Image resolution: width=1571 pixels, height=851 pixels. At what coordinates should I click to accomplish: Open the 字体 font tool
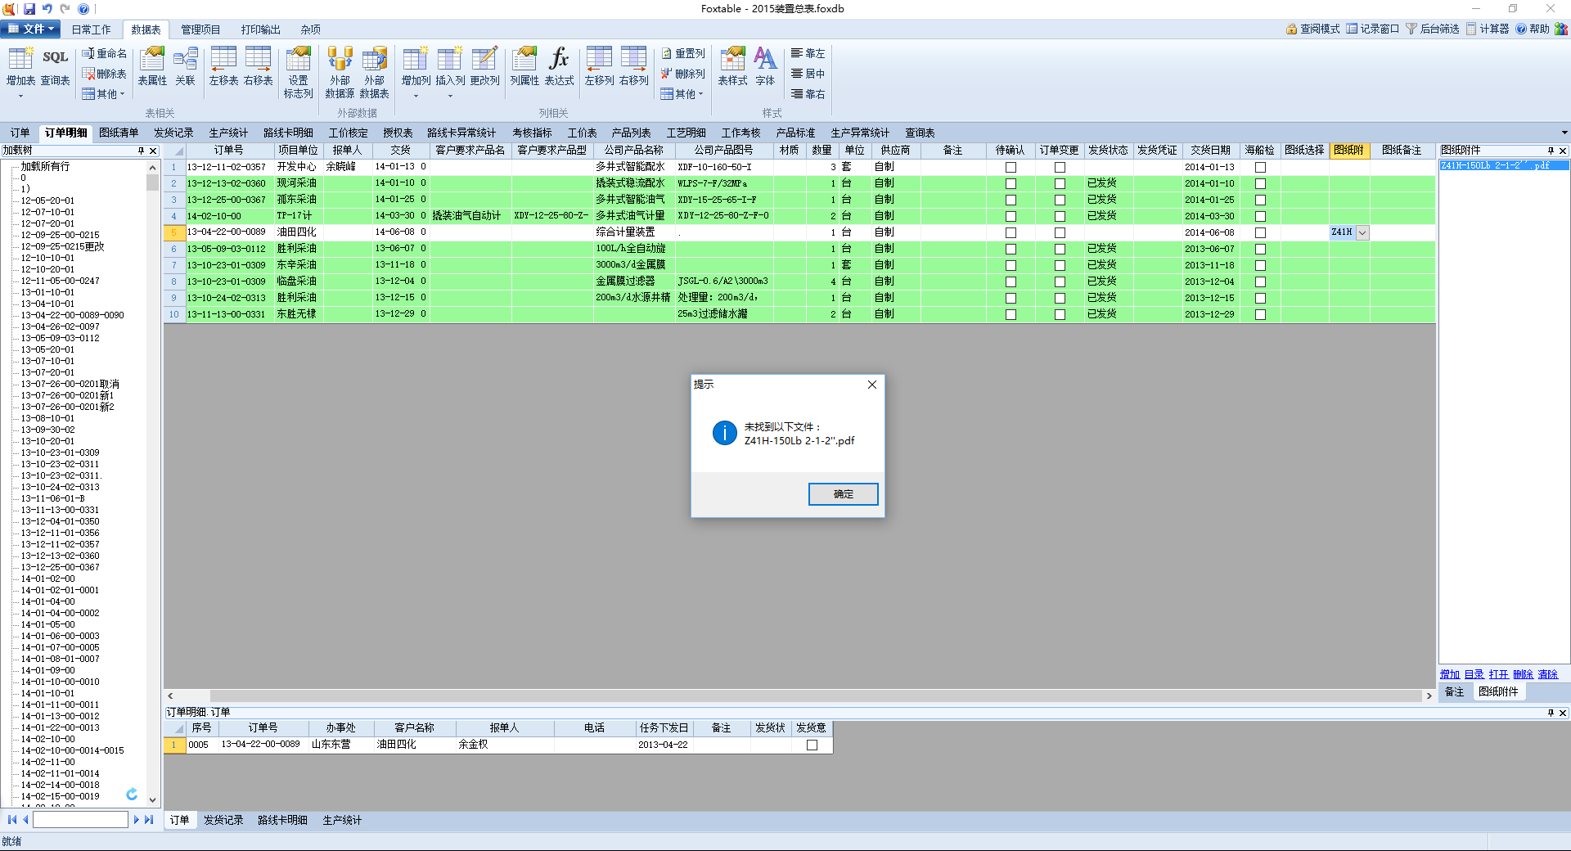point(765,66)
